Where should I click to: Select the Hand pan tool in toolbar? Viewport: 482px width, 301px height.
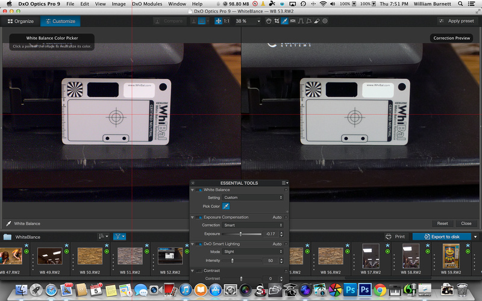[268, 21]
